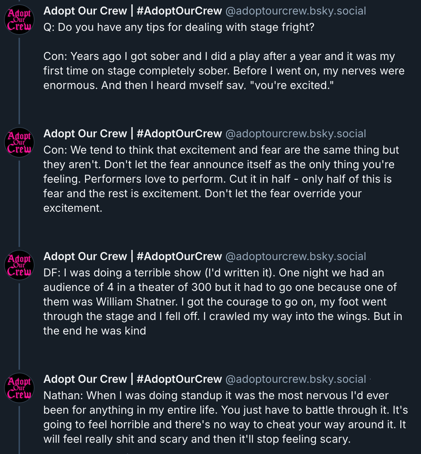421x454 pixels.
Task: Click avatar beside the excitement and fear post
Action: [x=19, y=143]
